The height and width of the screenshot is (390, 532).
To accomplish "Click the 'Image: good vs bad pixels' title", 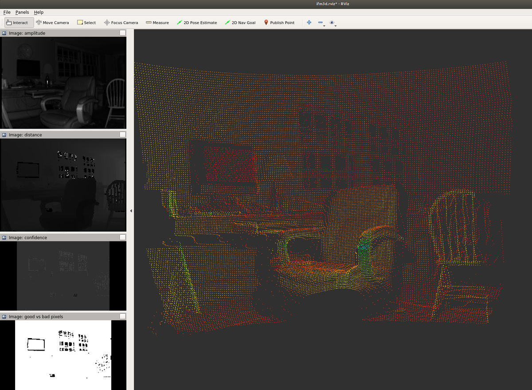I will coord(36,316).
